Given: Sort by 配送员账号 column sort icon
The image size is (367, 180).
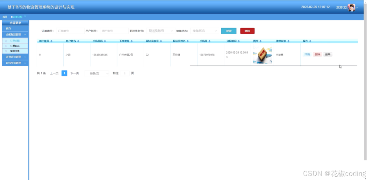Looking at the screenshot, I should point(161,41).
